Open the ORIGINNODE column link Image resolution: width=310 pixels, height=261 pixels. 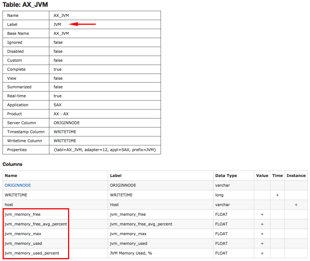[18, 185]
